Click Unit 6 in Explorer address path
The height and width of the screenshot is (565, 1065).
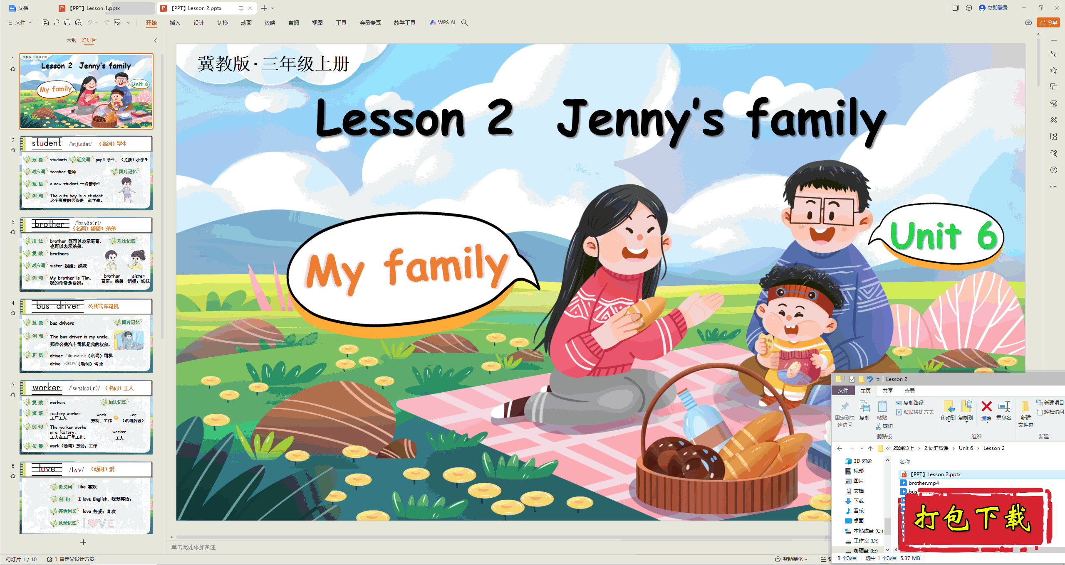point(966,448)
